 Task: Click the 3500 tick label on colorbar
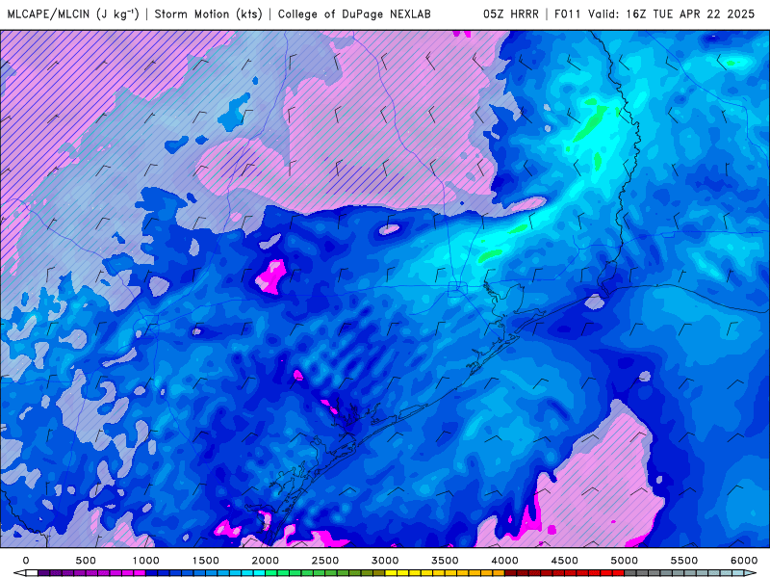point(445,561)
